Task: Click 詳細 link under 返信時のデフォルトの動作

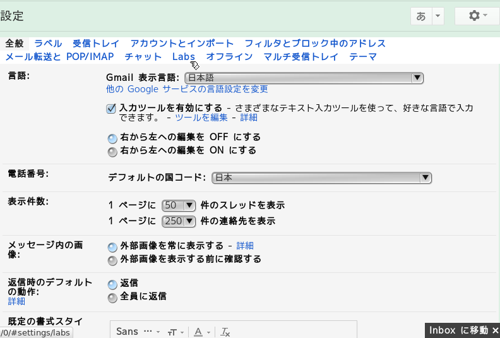Action: click(16, 301)
